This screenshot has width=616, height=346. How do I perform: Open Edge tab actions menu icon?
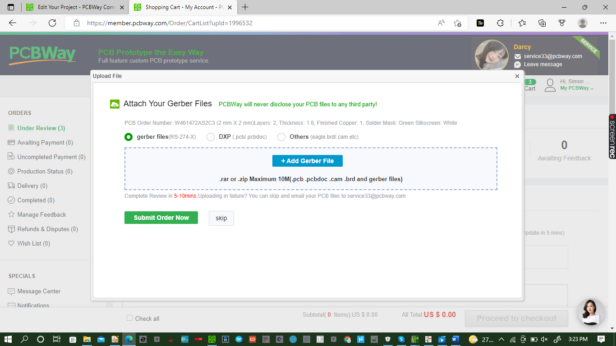click(11, 7)
